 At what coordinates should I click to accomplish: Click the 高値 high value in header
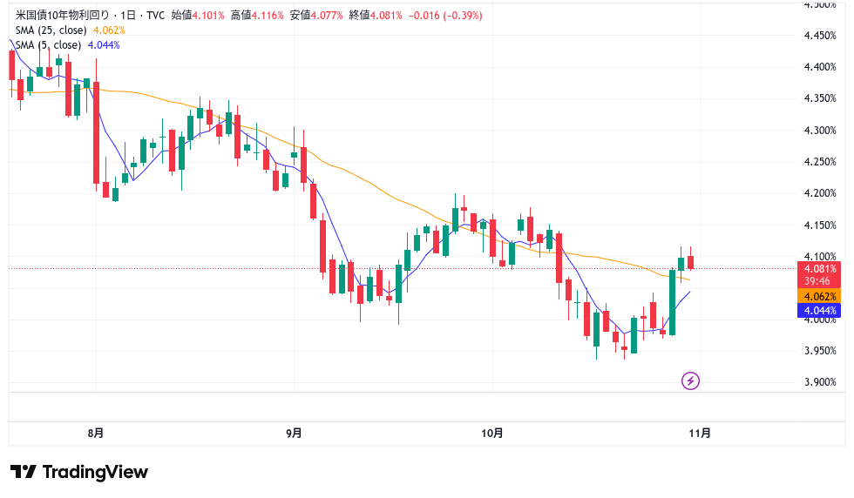click(x=266, y=16)
